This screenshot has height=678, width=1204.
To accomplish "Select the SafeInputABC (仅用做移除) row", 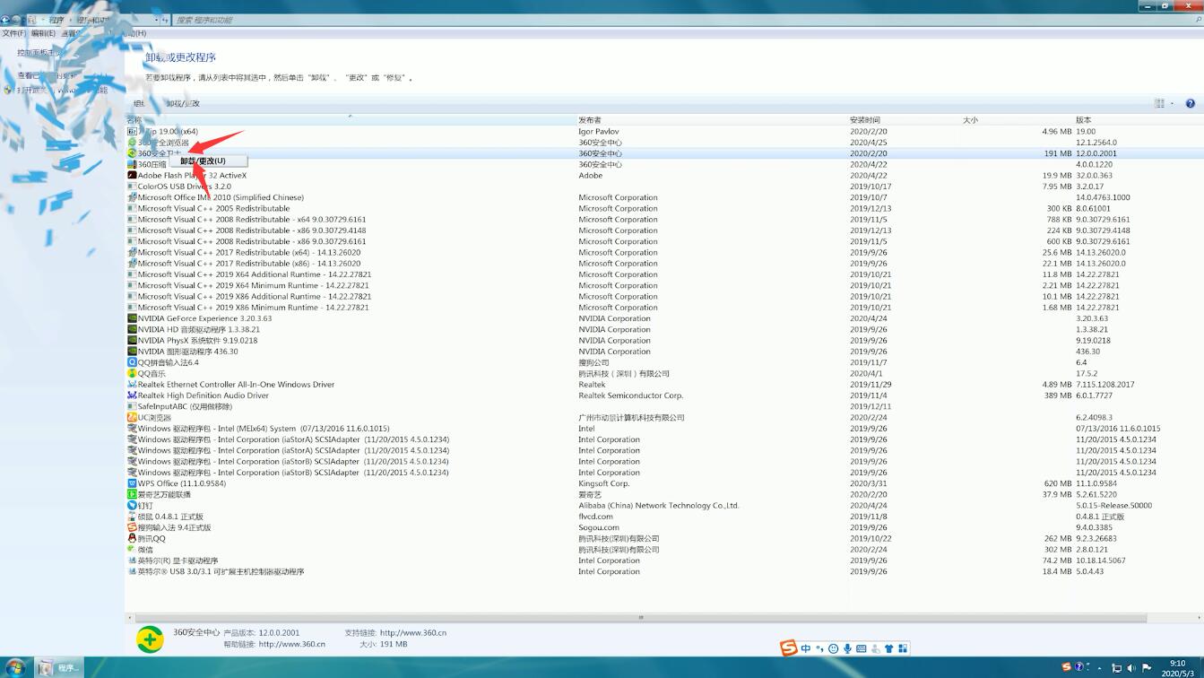I will (x=663, y=406).
